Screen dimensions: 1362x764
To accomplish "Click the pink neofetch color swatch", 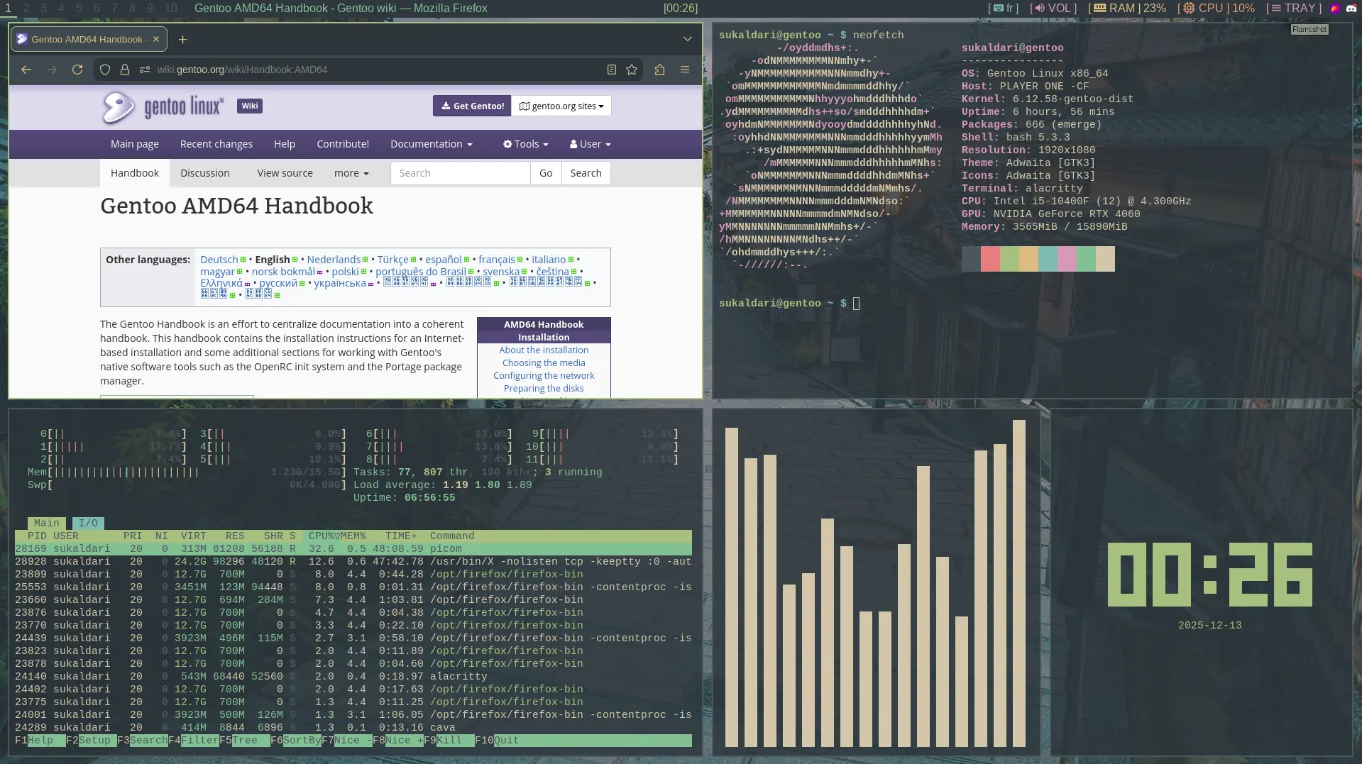I will (x=1066, y=259).
